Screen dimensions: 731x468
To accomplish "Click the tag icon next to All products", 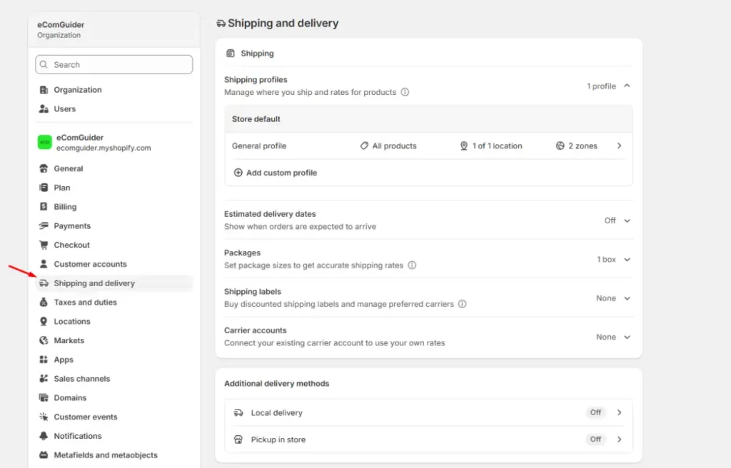I will click(364, 146).
